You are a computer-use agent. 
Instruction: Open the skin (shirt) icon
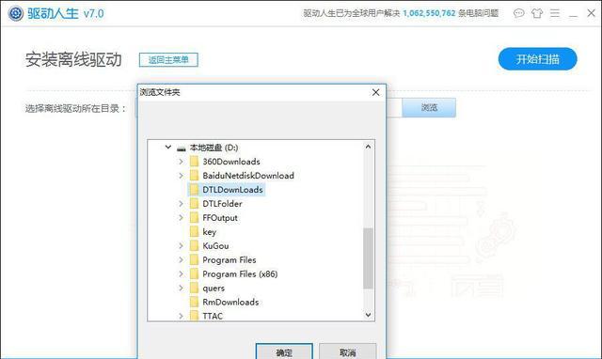click(x=537, y=13)
